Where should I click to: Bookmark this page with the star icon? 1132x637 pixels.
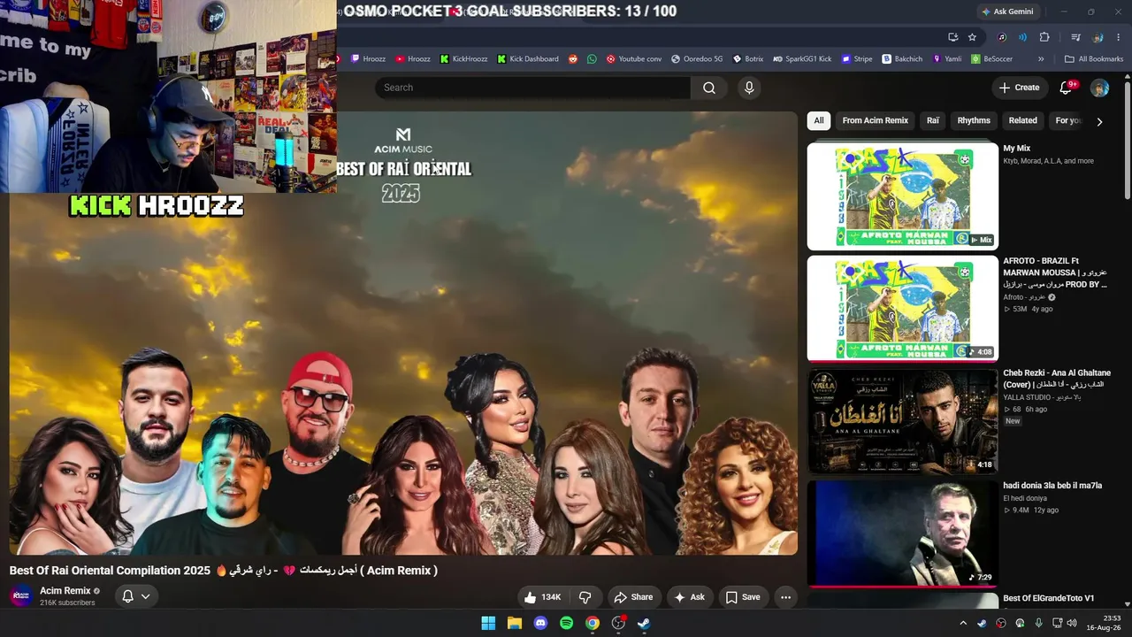pos(972,37)
